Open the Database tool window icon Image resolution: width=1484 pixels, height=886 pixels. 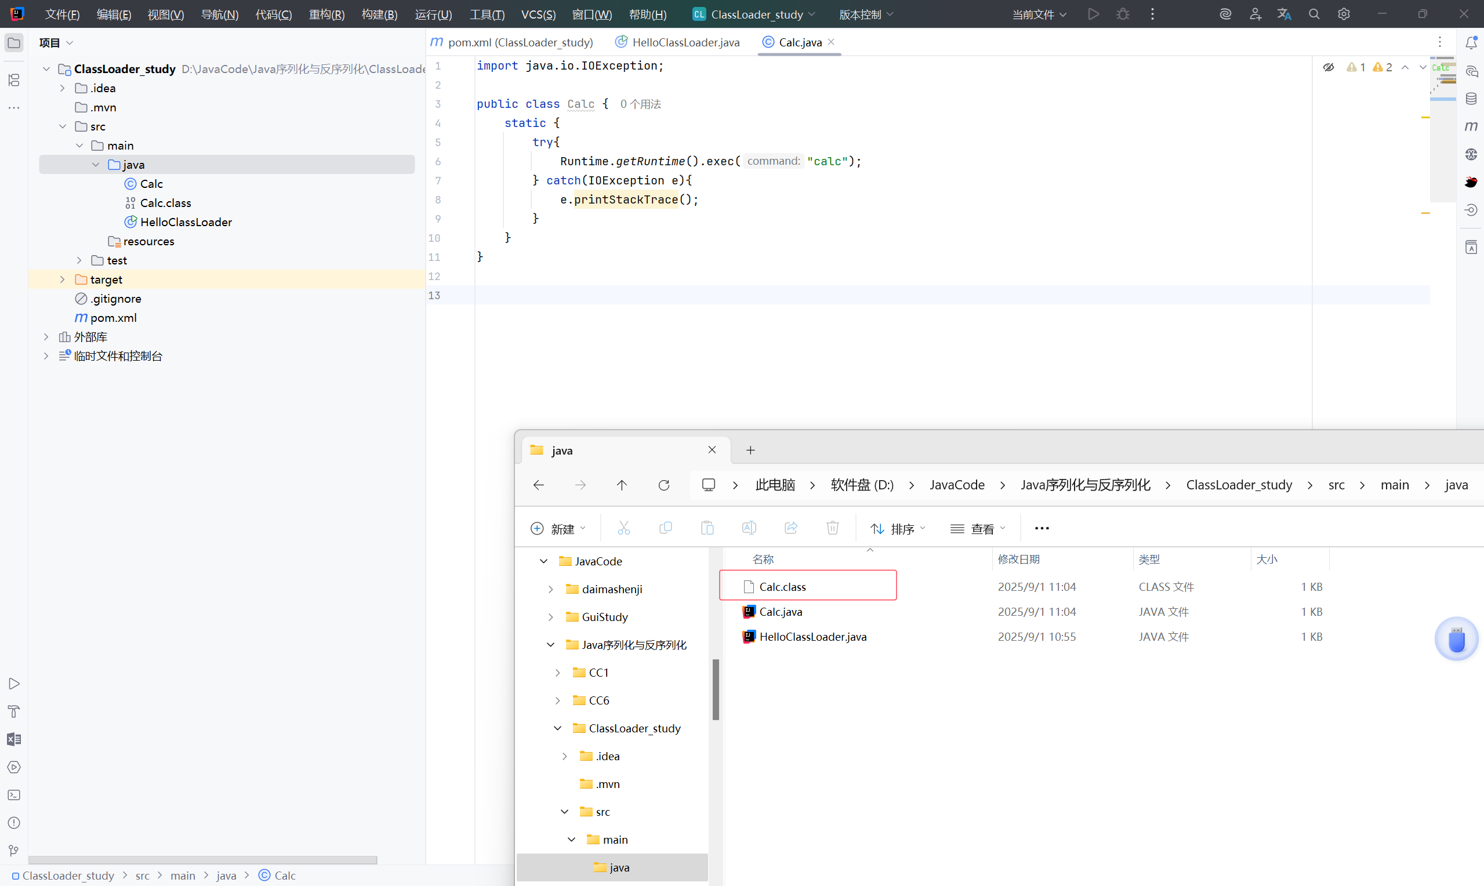click(x=1470, y=99)
